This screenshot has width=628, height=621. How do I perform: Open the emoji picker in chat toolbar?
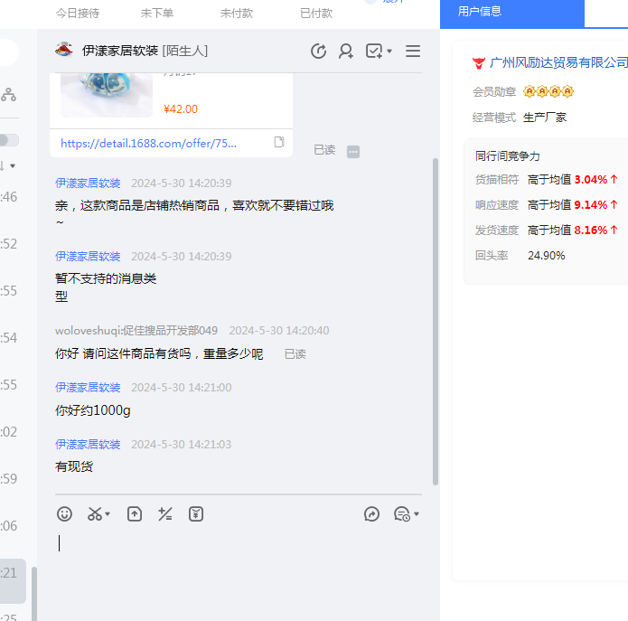[64, 513]
